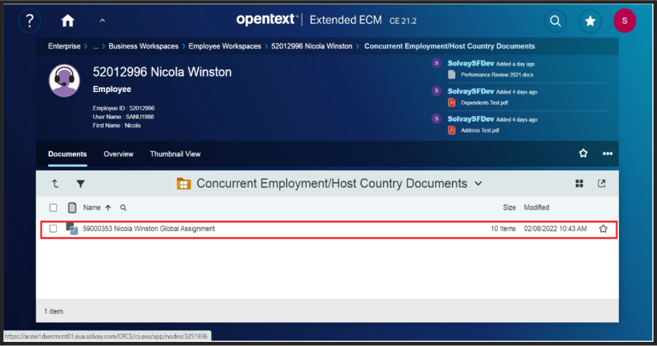657x346 pixels.
Task: Add workspace to favorites star outline
Action: tap(583, 153)
